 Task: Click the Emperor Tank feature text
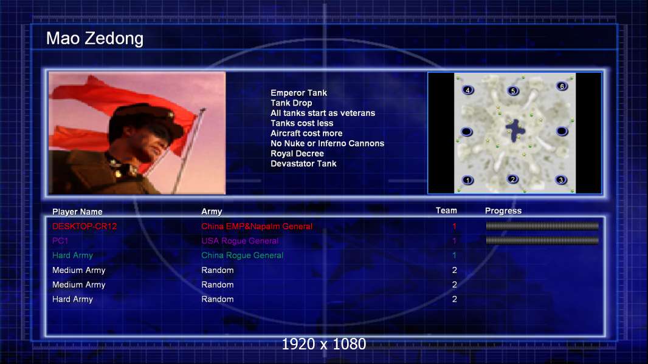tap(299, 93)
